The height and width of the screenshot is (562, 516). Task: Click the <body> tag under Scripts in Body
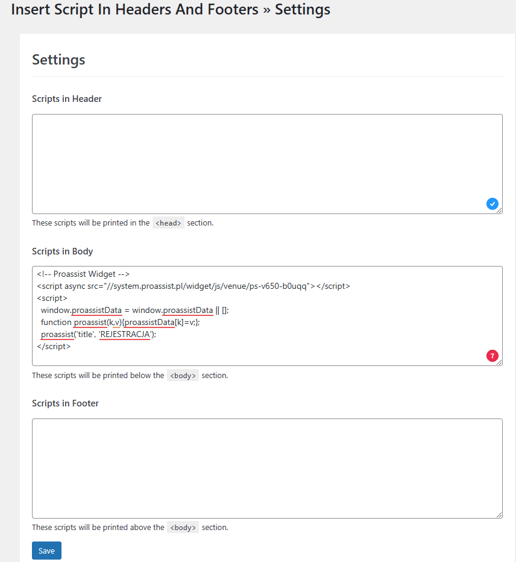183,376
